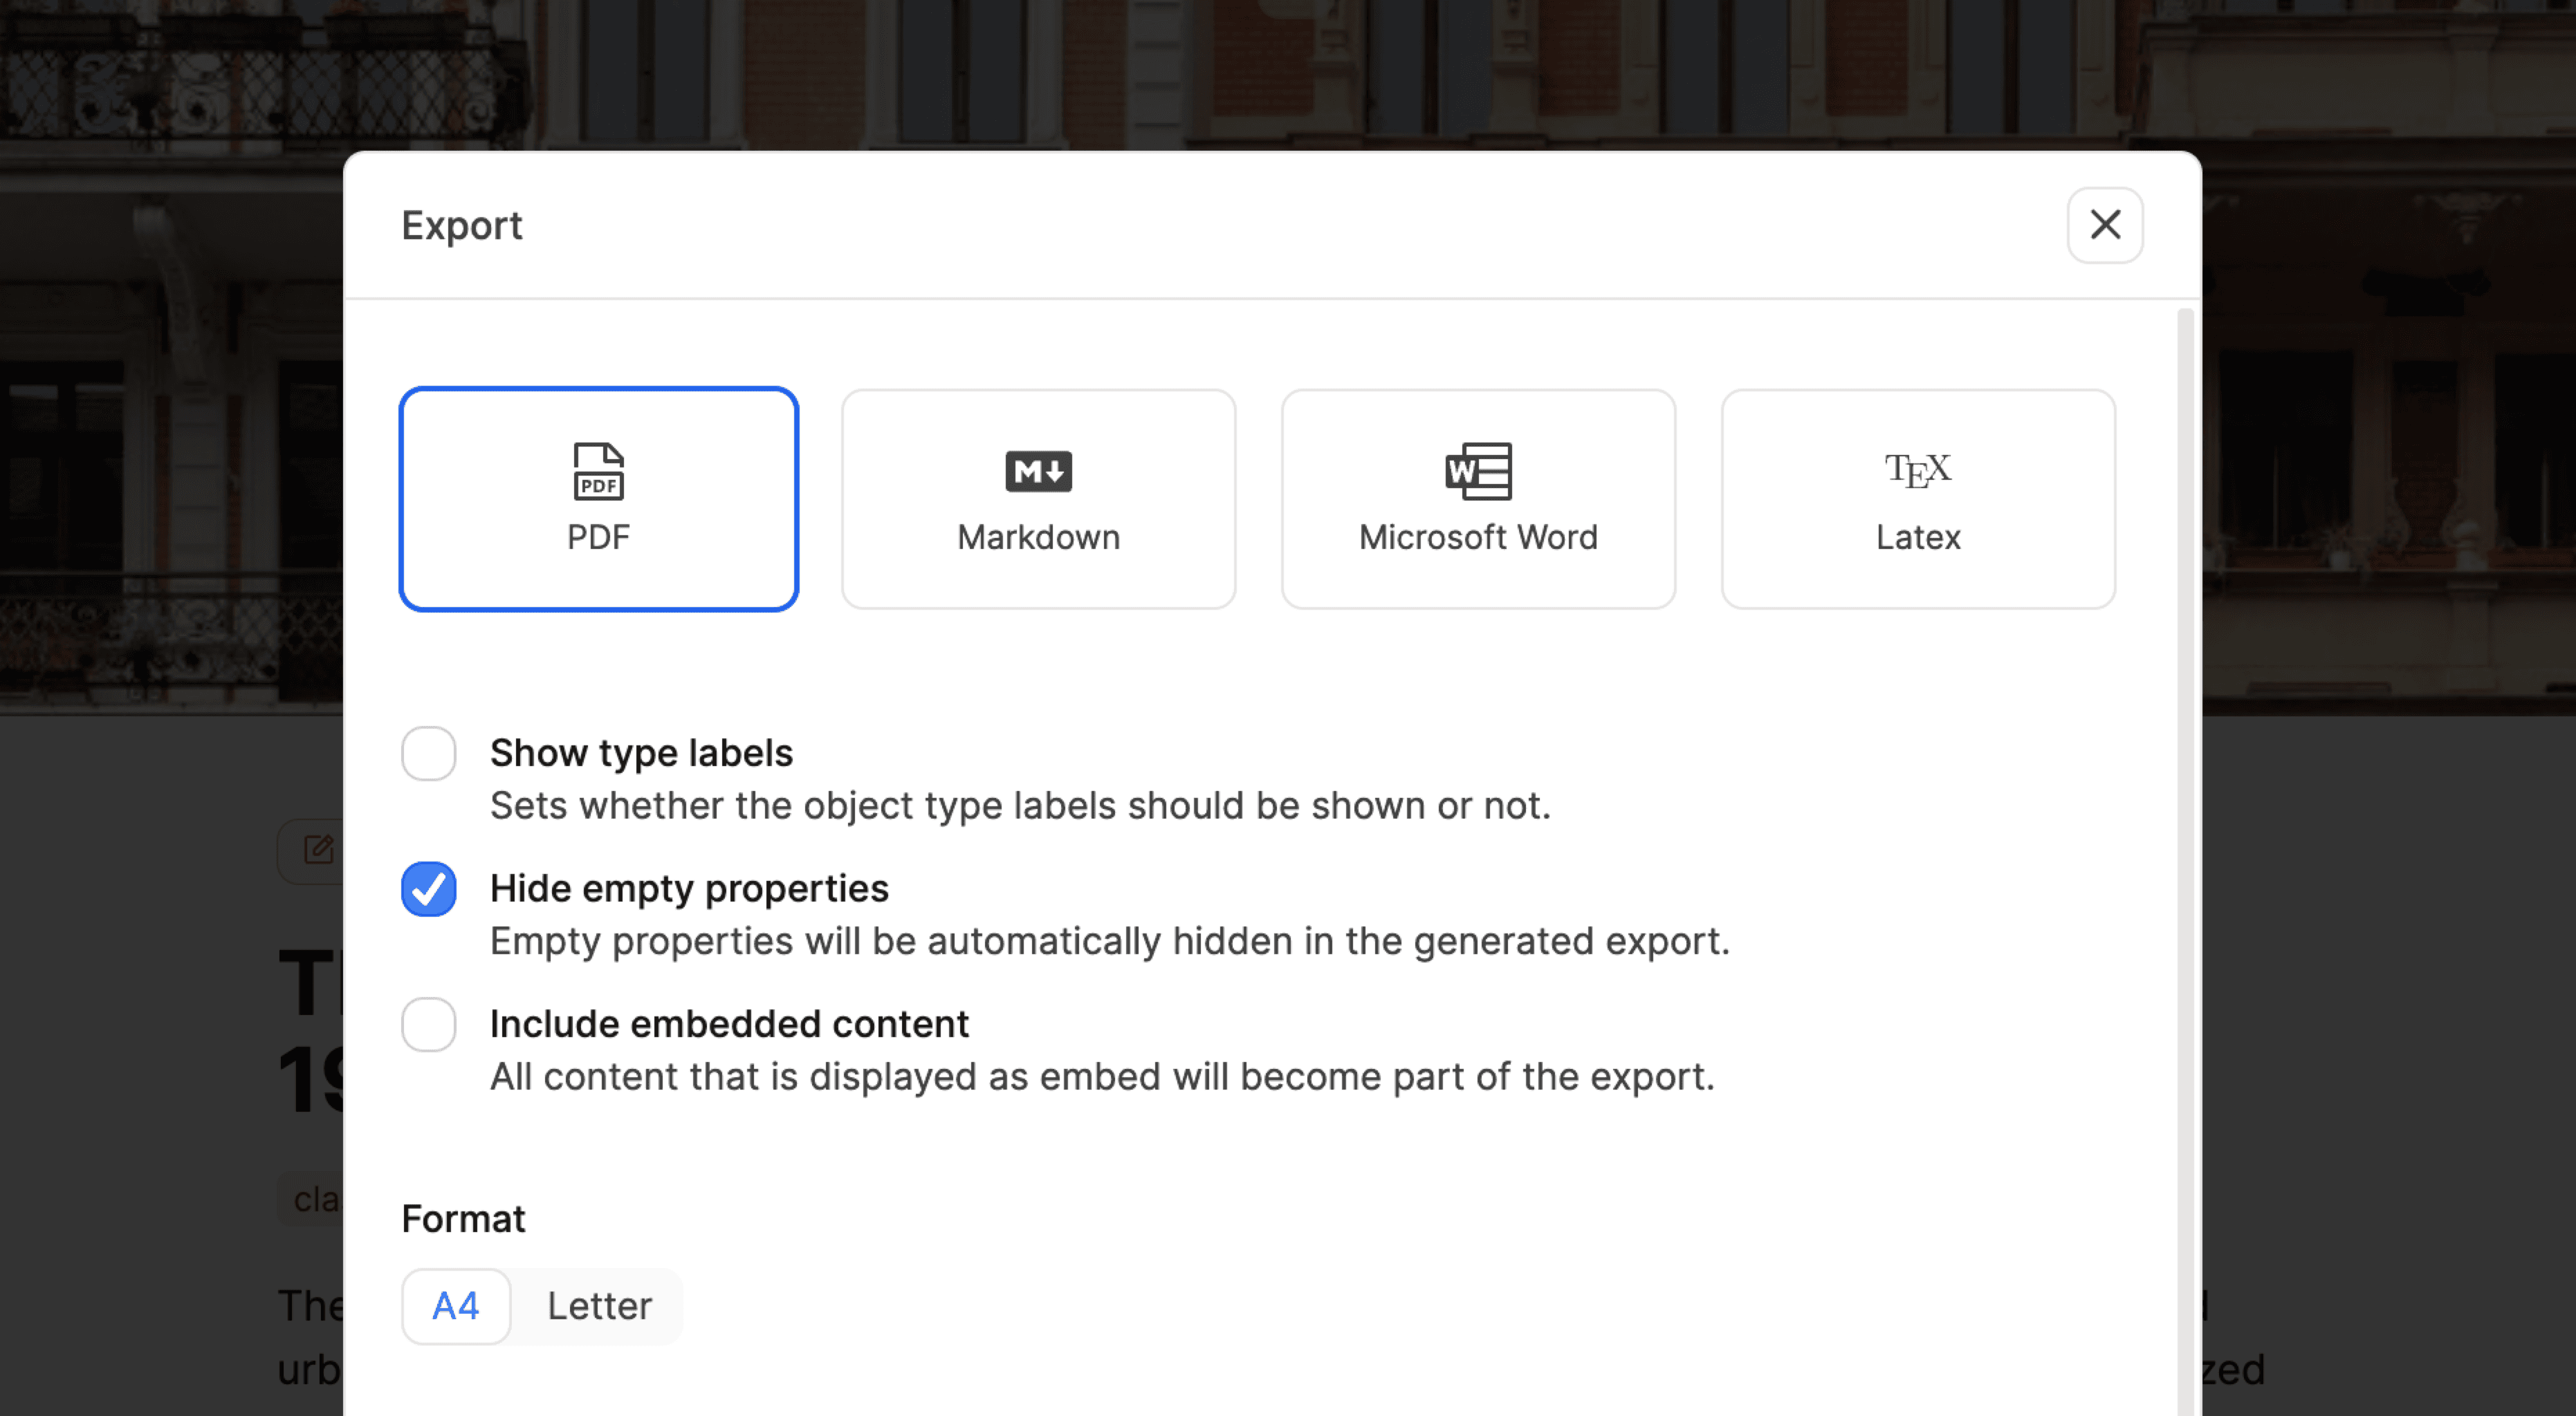
Task: Click the Markdown card label text
Action: 1037,537
